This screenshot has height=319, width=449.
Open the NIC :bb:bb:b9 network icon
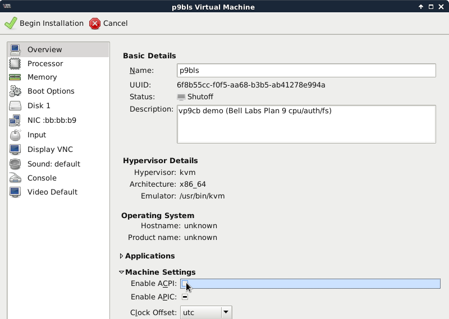pos(16,120)
